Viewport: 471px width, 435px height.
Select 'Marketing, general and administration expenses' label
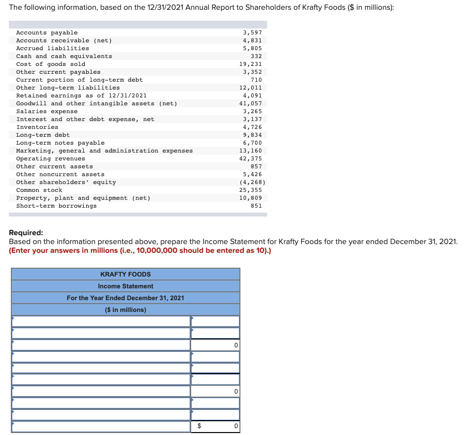(104, 151)
